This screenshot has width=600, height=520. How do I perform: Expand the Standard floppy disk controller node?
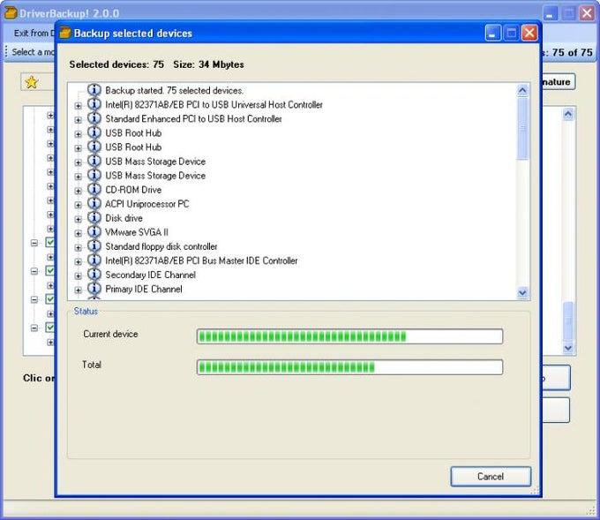point(78,247)
